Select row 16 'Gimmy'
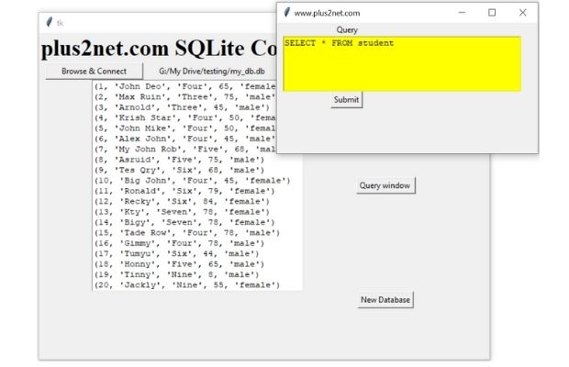 click(x=179, y=243)
